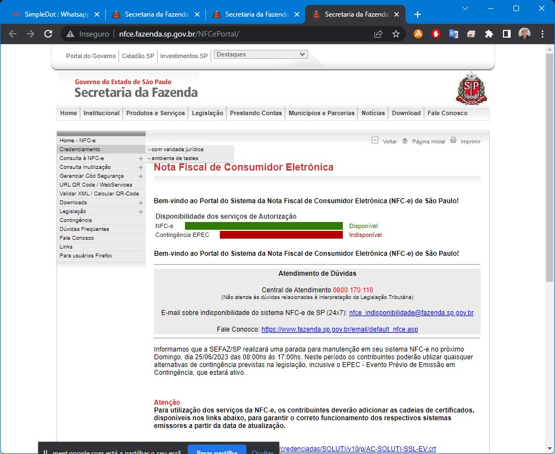Click the São Paulo coat of arms logo
555x454 pixels.
pyautogui.click(x=471, y=88)
